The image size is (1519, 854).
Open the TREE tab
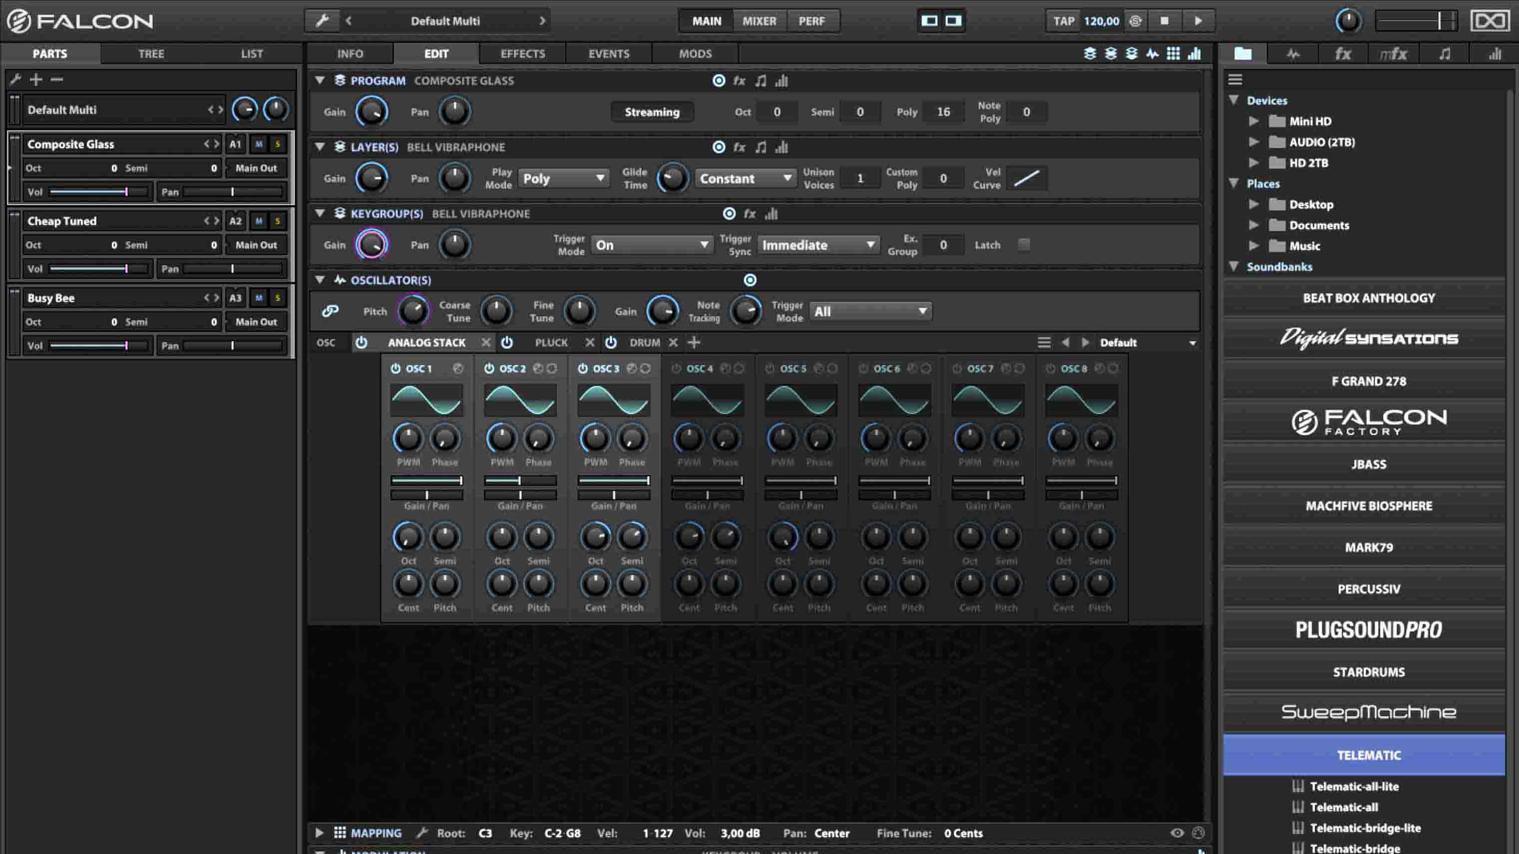point(151,54)
